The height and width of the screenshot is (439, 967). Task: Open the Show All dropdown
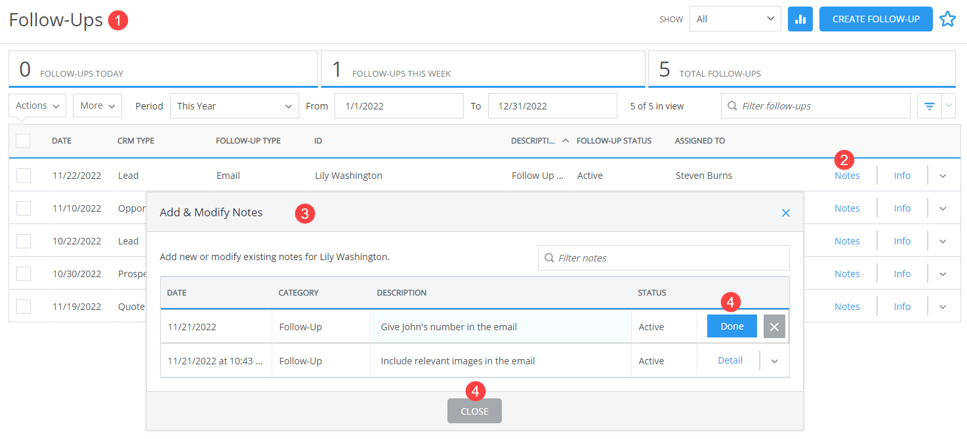[735, 19]
